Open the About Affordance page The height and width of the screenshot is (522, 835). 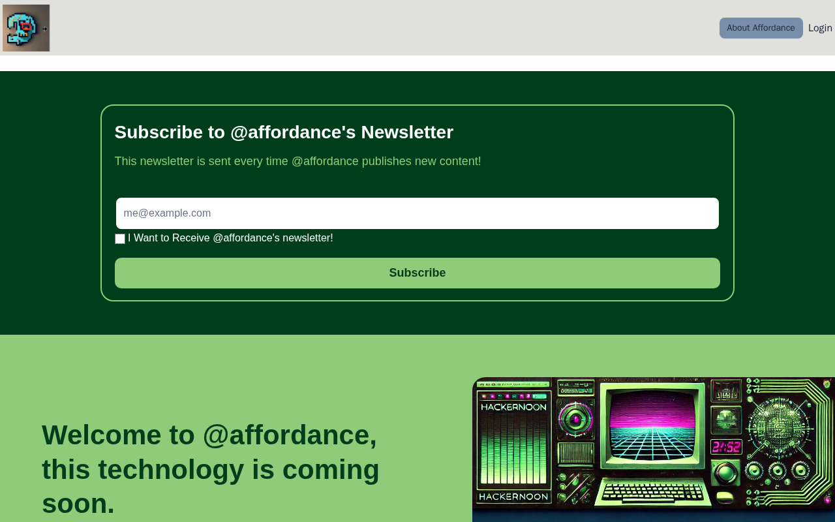(761, 28)
